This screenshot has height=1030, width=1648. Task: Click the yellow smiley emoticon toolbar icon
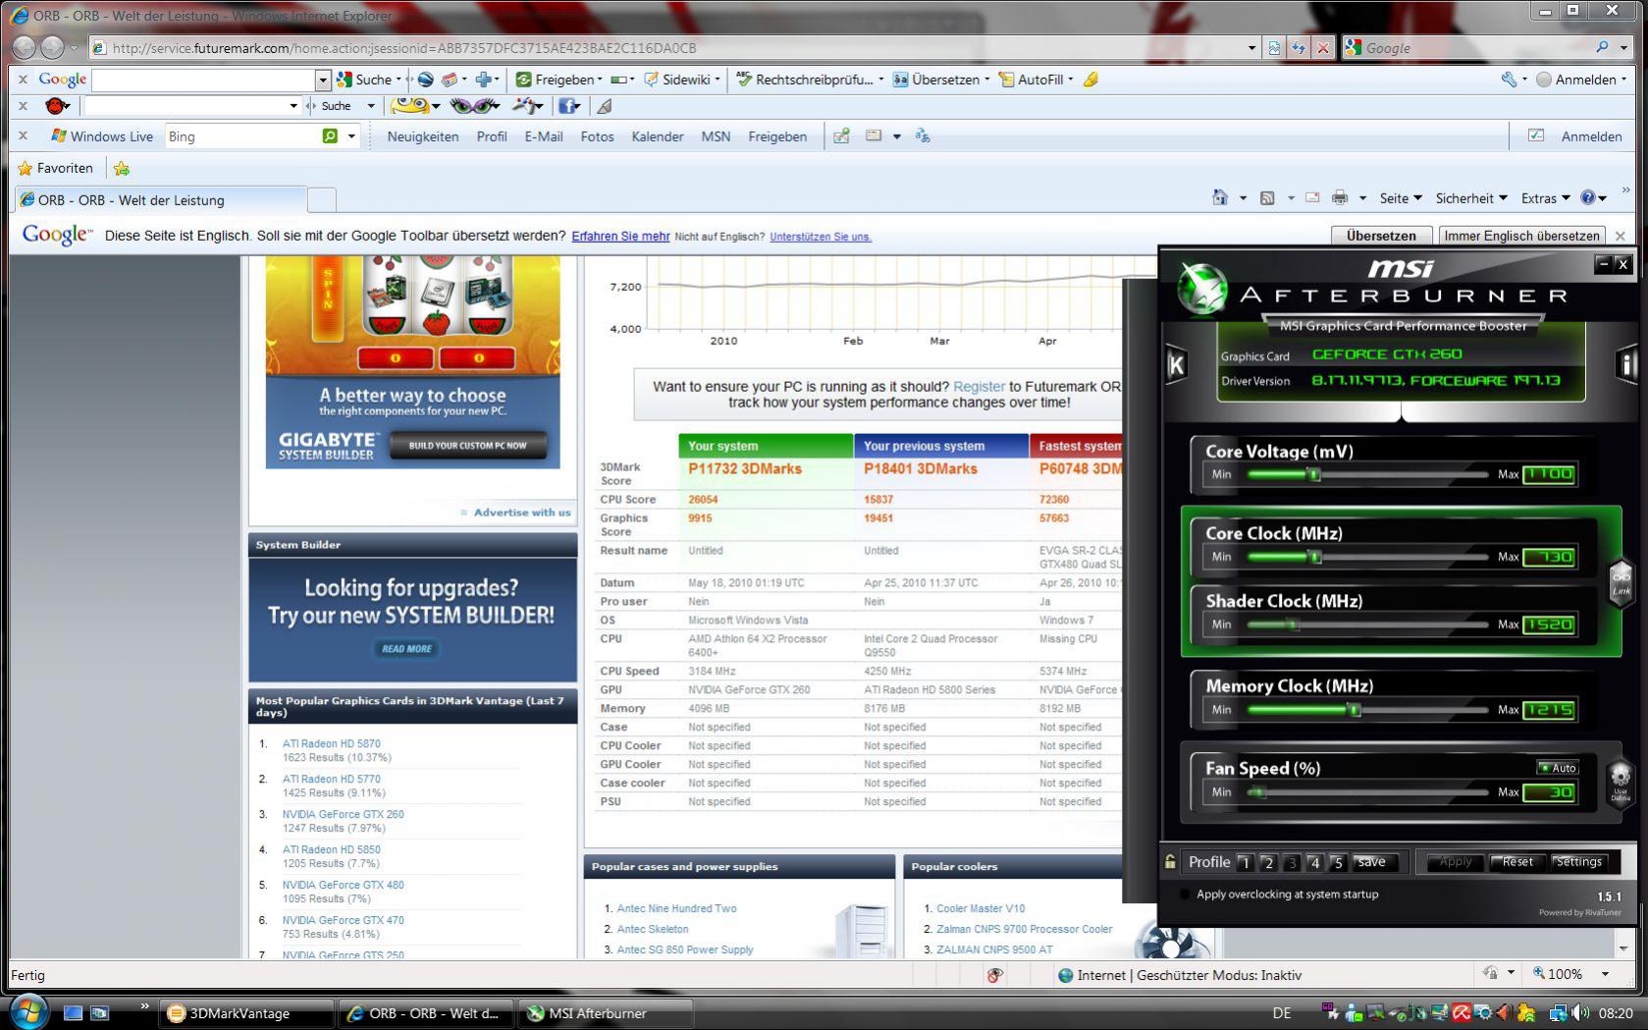tap(410, 105)
